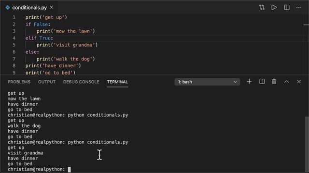Click 'mow the lawn' terminal output line
The image size is (309, 173).
point(24,99)
